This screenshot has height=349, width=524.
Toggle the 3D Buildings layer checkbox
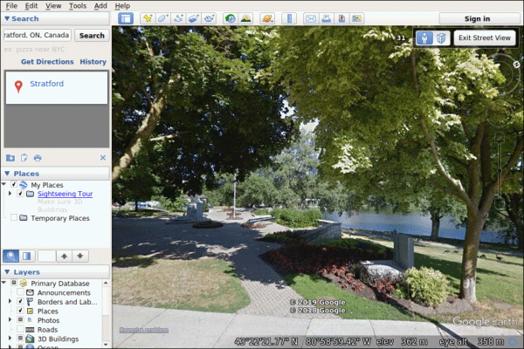[x=20, y=339]
